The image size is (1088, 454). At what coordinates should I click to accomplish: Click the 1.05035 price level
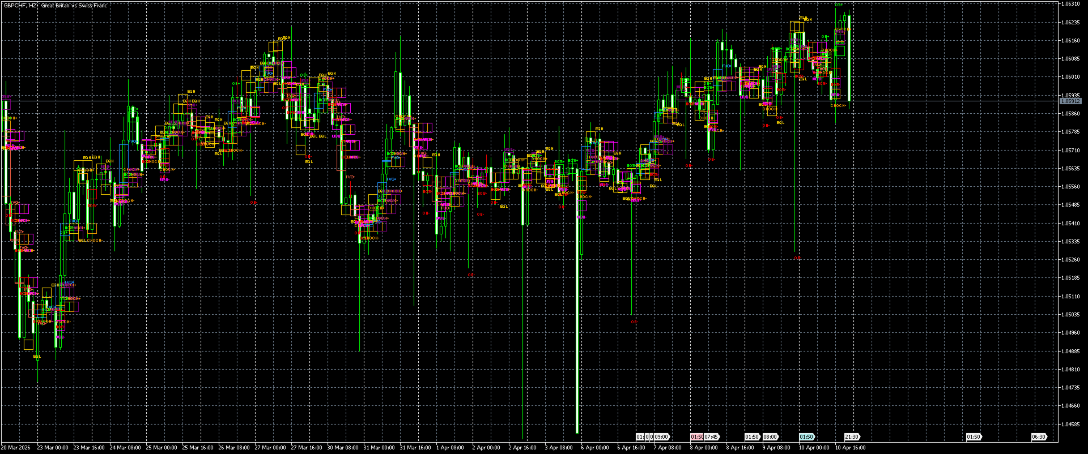(1070, 315)
